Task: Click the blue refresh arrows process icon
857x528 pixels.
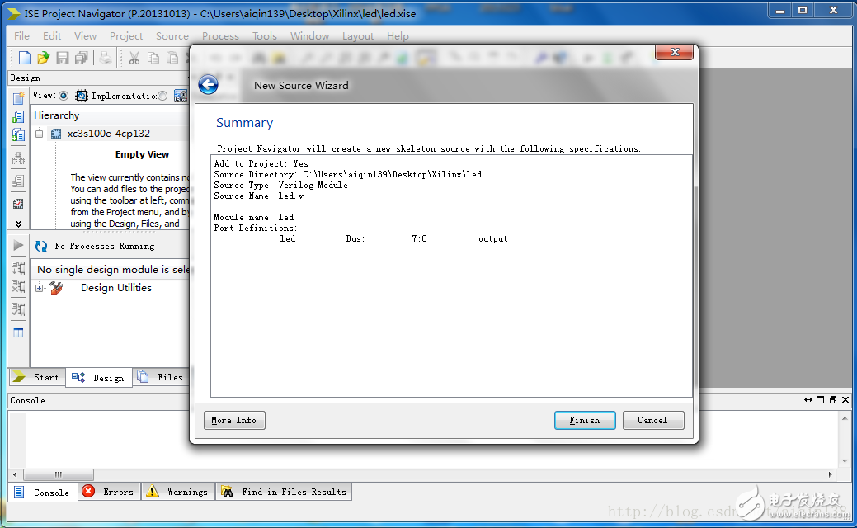Action: (41, 246)
